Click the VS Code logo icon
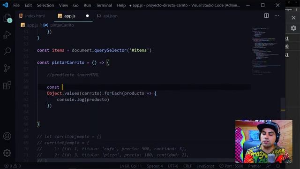 tap(5, 5)
